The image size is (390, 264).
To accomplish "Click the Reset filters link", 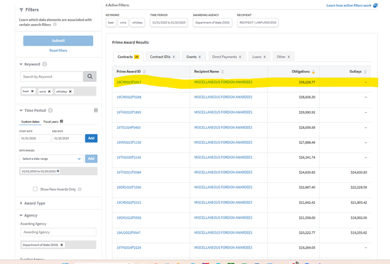I will pos(58,50).
